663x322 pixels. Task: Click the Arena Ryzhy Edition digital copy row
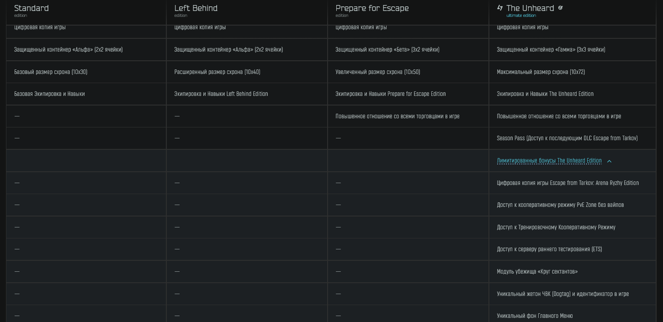tap(568, 183)
